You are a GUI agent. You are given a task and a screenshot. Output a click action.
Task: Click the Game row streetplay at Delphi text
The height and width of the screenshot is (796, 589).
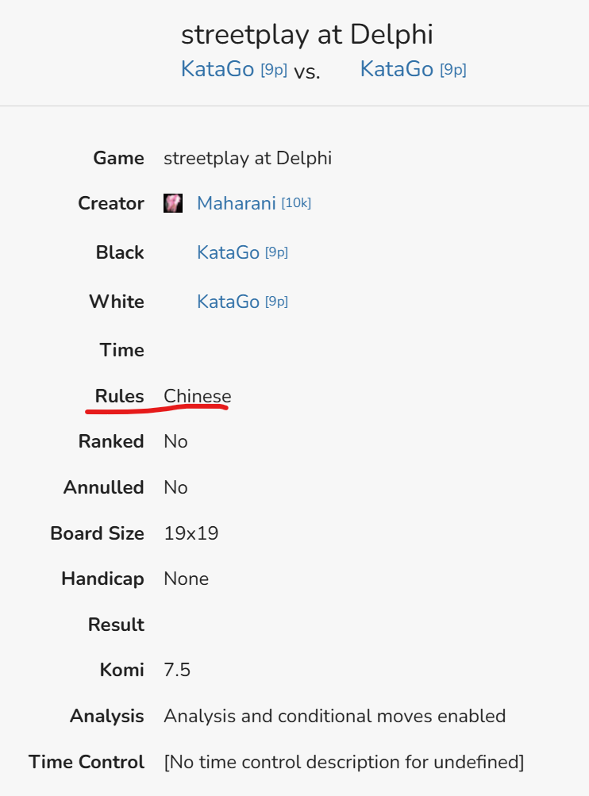pos(248,158)
